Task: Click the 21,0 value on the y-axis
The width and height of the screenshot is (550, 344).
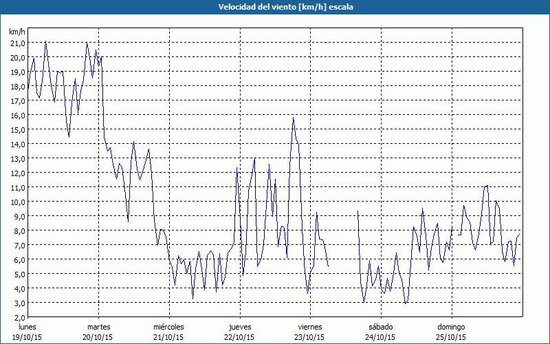Action: point(17,43)
